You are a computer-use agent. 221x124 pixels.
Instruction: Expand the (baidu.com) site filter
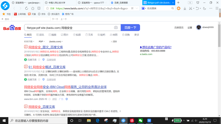coord(56,41)
